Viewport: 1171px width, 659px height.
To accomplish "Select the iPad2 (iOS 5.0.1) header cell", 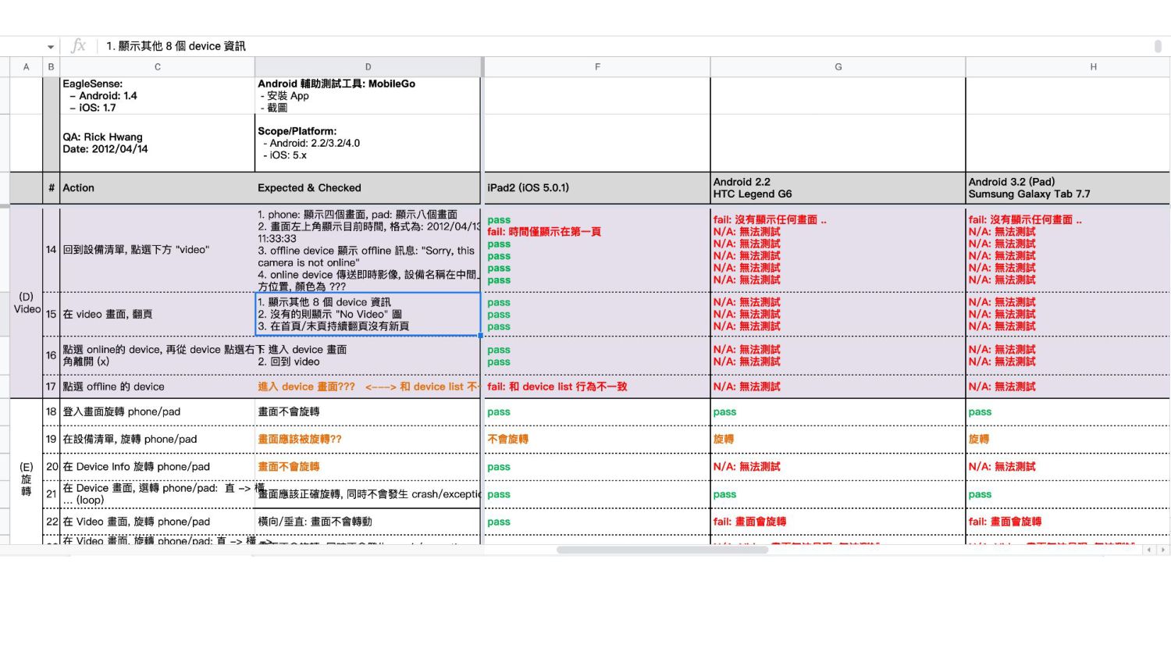I will click(597, 188).
